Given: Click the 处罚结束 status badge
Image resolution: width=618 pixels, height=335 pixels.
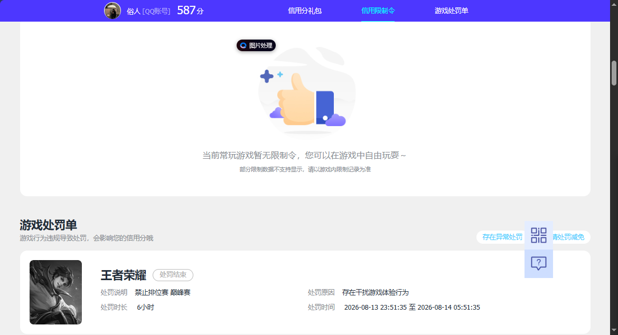Looking at the screenshot, I should tap(173, 275).
